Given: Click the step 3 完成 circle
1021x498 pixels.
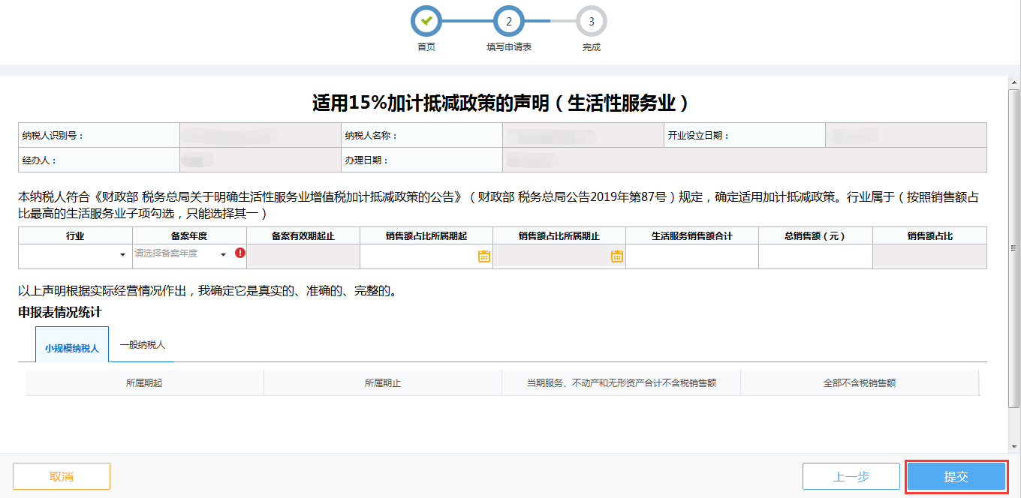Looking at the screenshot, I should point(592,21).
